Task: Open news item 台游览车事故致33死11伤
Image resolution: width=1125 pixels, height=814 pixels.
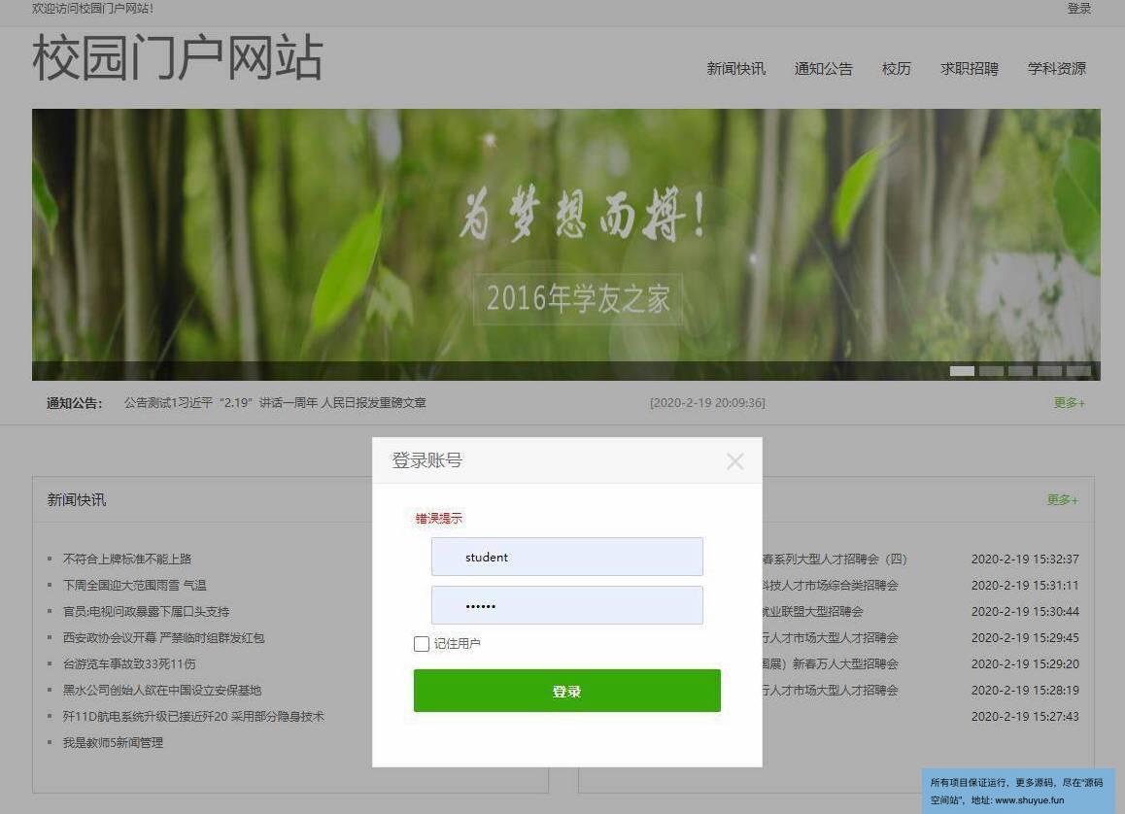Action: point(129,664)
